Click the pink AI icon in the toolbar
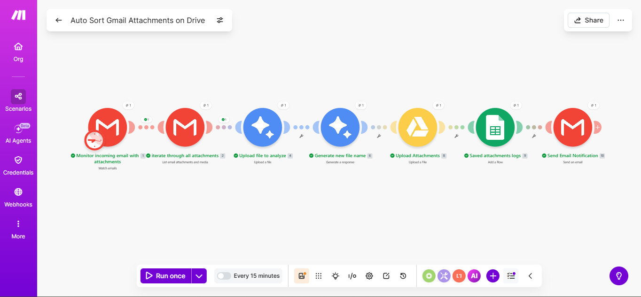 click(474, 276)
